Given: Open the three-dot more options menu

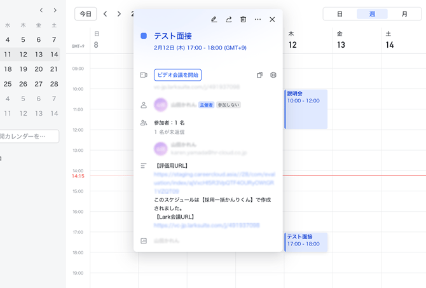Looking at the screenshot, I should point(258,20).
